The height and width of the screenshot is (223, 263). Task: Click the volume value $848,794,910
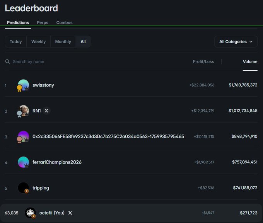click(244, 136)
